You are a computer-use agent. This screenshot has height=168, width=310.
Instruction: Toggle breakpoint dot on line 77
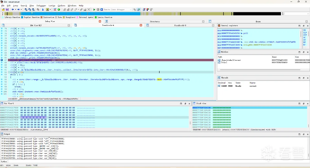[2, 36]
